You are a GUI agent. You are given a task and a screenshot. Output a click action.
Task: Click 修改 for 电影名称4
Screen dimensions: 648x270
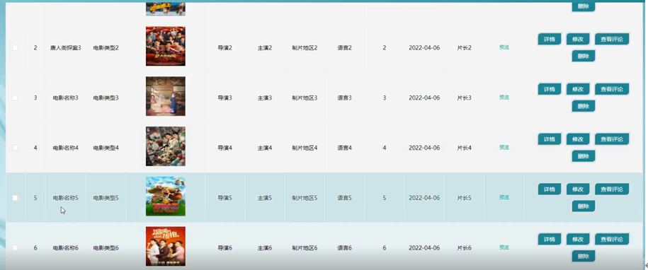point(578,139)
